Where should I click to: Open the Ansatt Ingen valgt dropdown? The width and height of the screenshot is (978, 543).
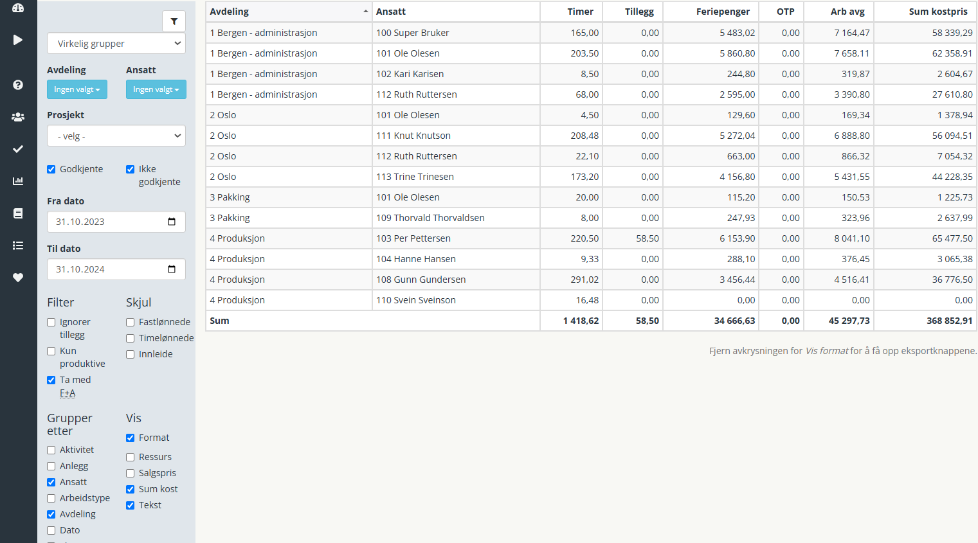click(156, 89)
